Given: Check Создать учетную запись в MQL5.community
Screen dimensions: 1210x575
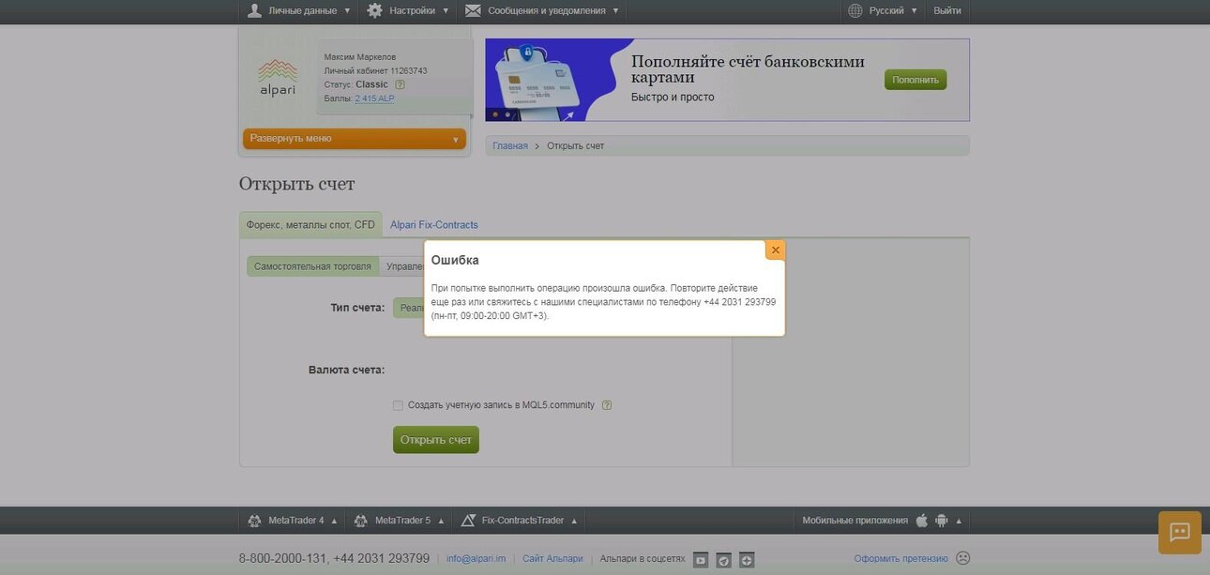Looking at the screenshot, I should click(x=398, y=405).
